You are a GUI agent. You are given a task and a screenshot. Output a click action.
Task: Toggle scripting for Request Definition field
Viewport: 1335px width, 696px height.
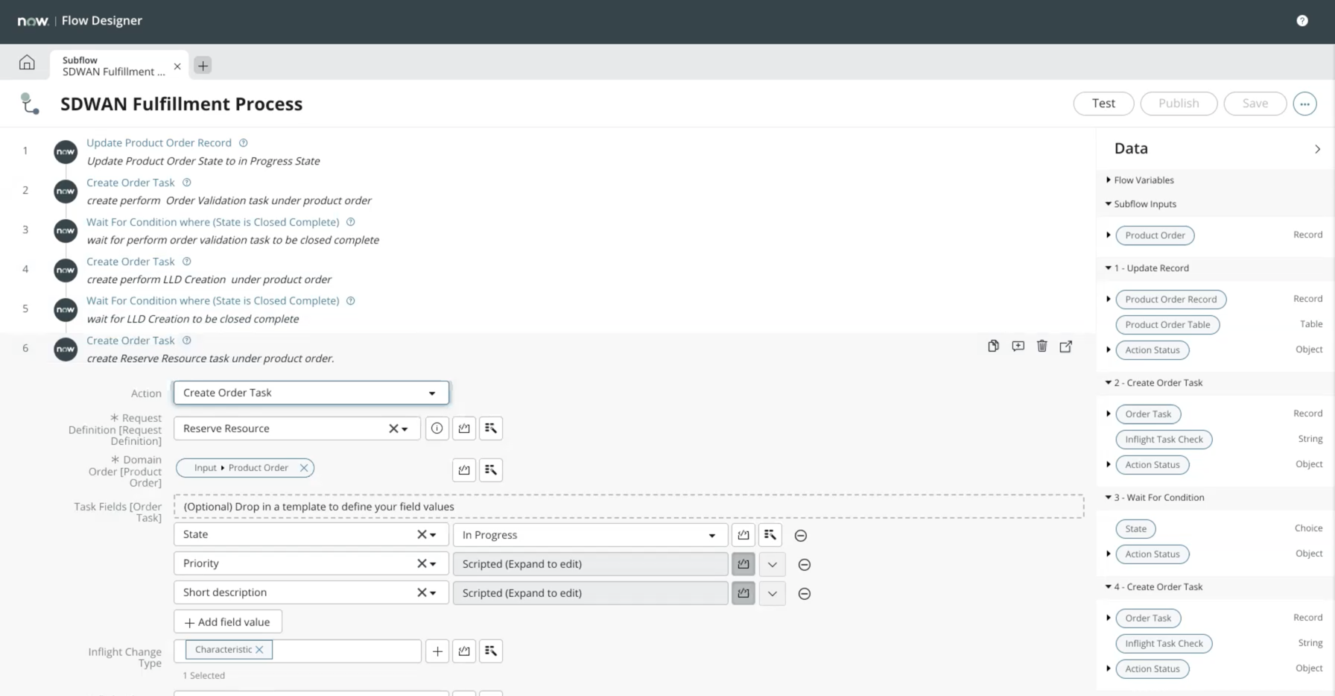pyautogui.click(x=464, y=428)
